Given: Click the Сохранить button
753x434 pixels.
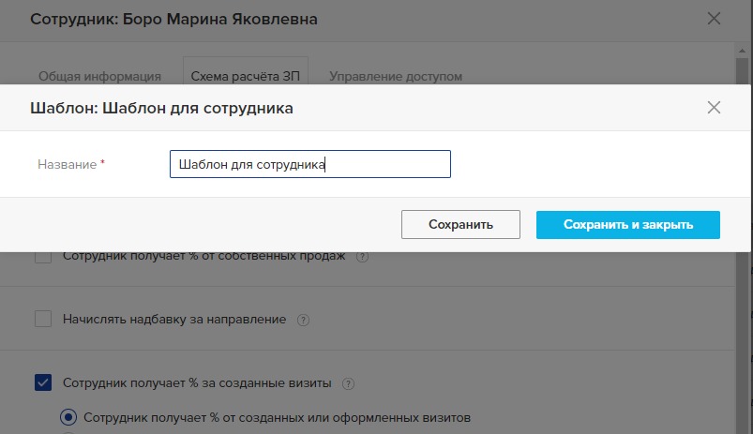Looking at the screenshot, I should [460, 224].
